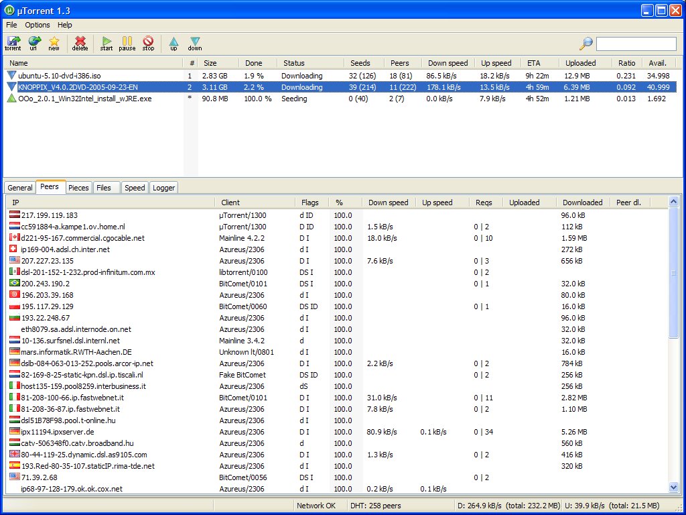The image size is (686, 515).
Task: Sort torrents by Ratio column header
Action: 627,63
